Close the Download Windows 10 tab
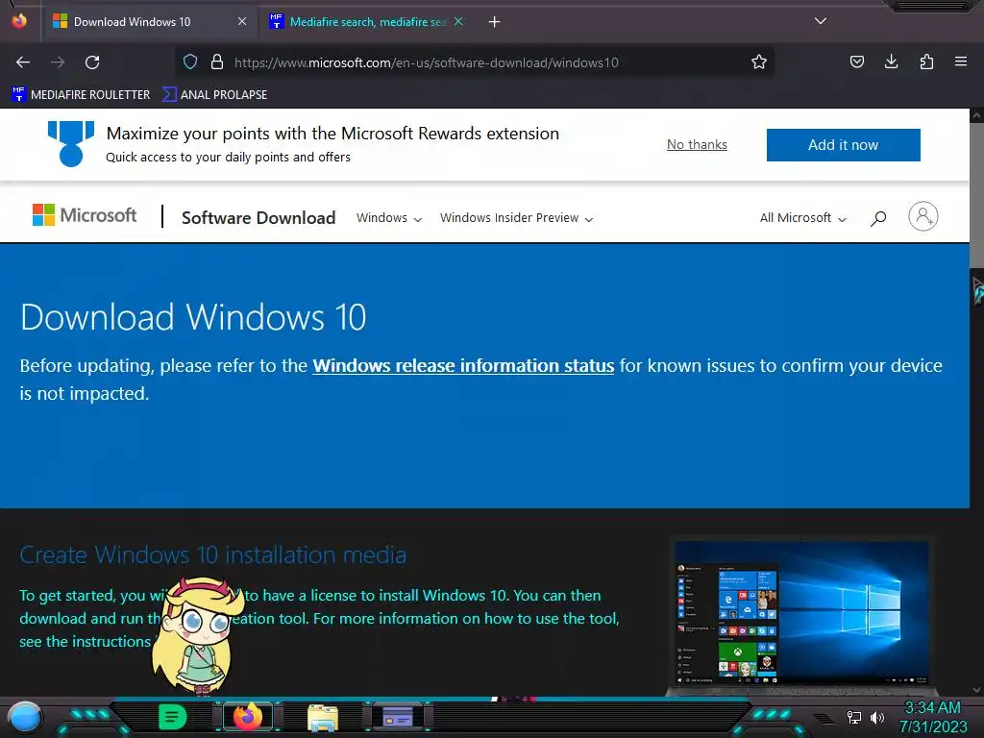The width and height of the screenshot is (984, 738). [x=241, y=21]
